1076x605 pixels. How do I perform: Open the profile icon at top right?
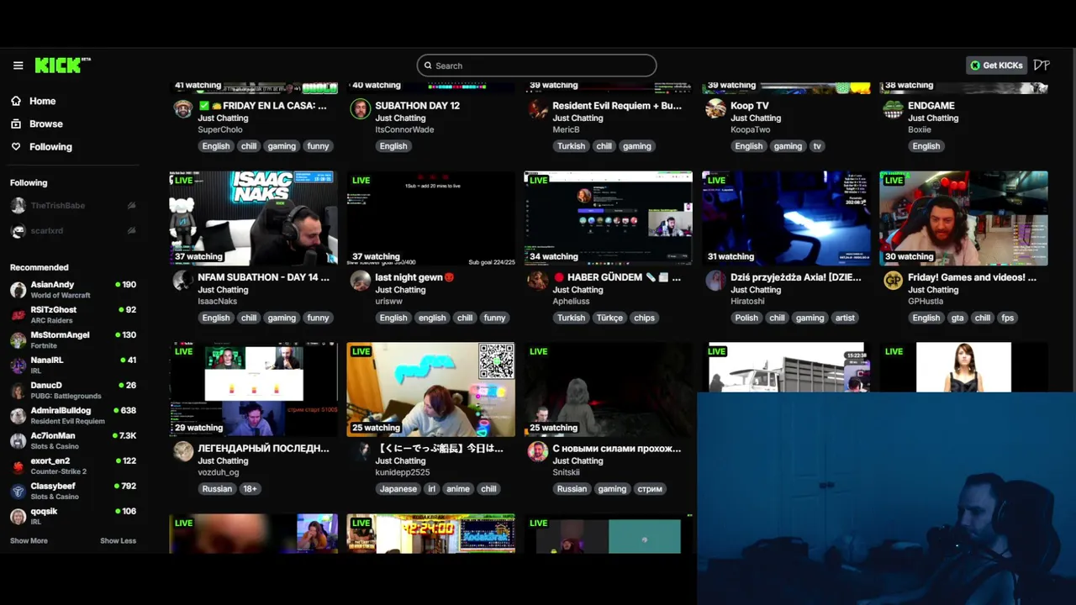[1042, 65]
